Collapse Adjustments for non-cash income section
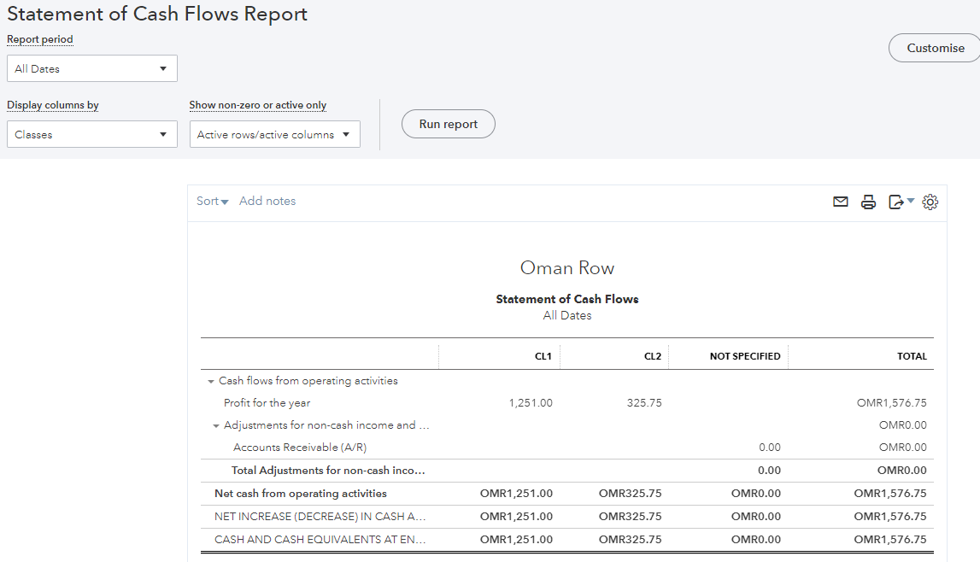The image size is (980, 562). [216, 425]
